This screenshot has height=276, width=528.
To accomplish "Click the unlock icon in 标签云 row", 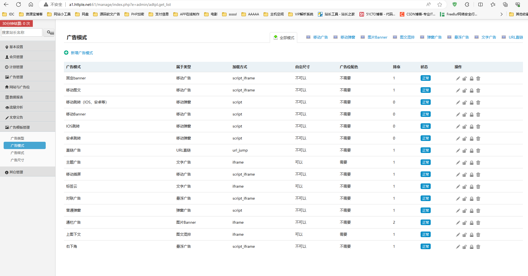I will (x=465, y=187).
